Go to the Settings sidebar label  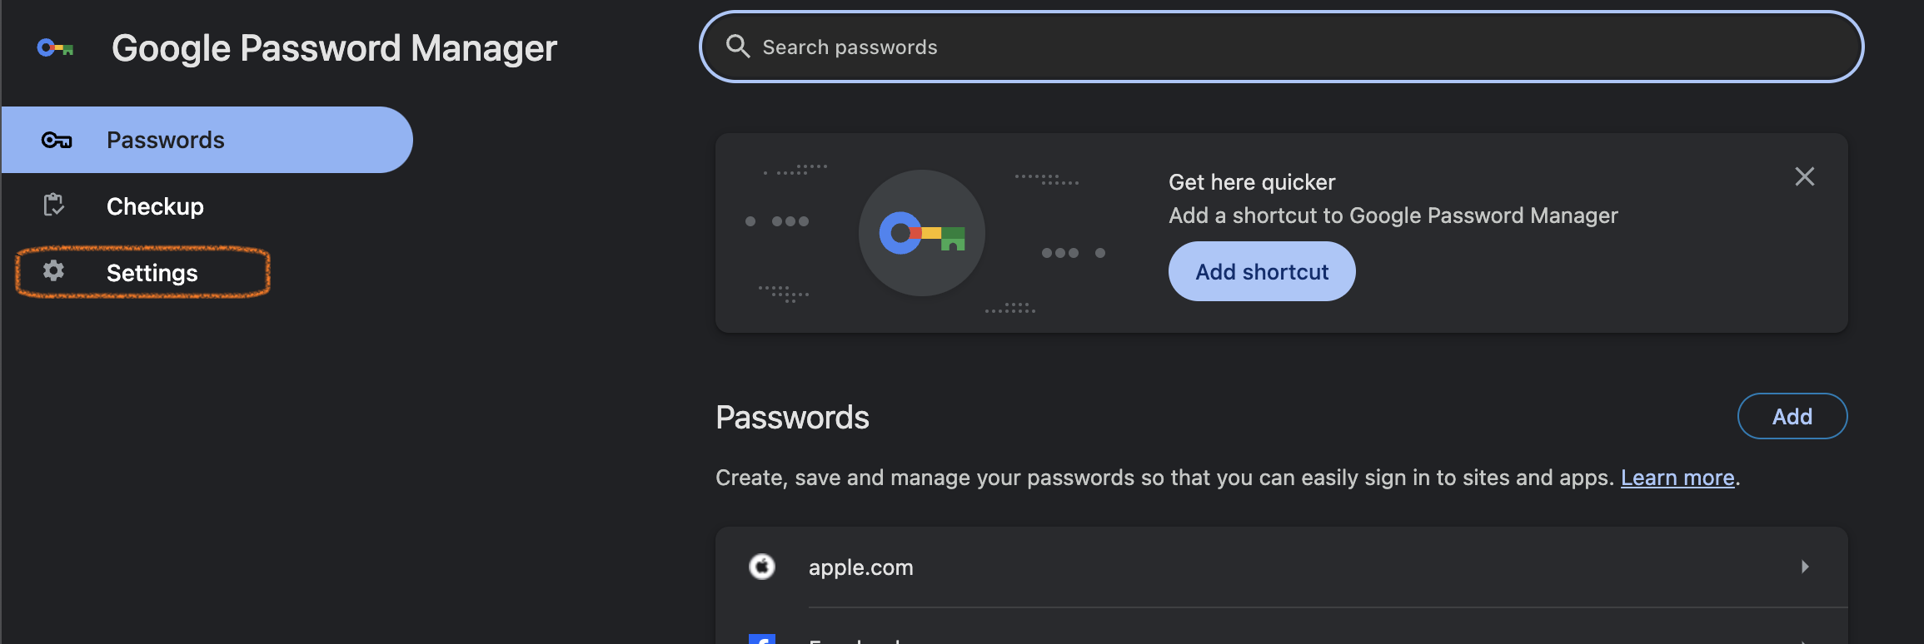pos(152,273)
